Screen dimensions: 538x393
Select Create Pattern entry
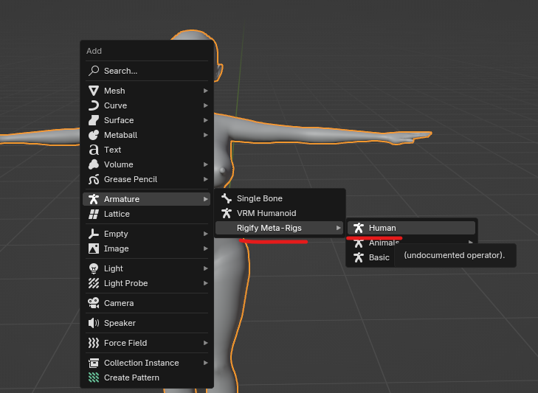click(x=147, y=378)
